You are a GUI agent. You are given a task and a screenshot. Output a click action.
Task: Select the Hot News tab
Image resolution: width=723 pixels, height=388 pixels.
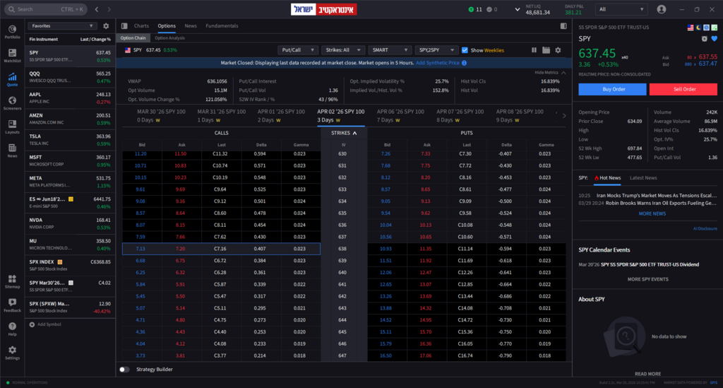(607, 177)
